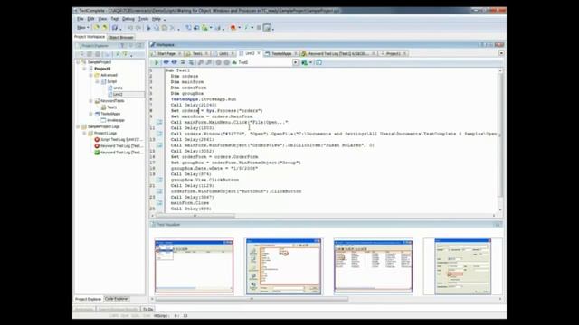Open the Project1 editor tab

[393, 54]
